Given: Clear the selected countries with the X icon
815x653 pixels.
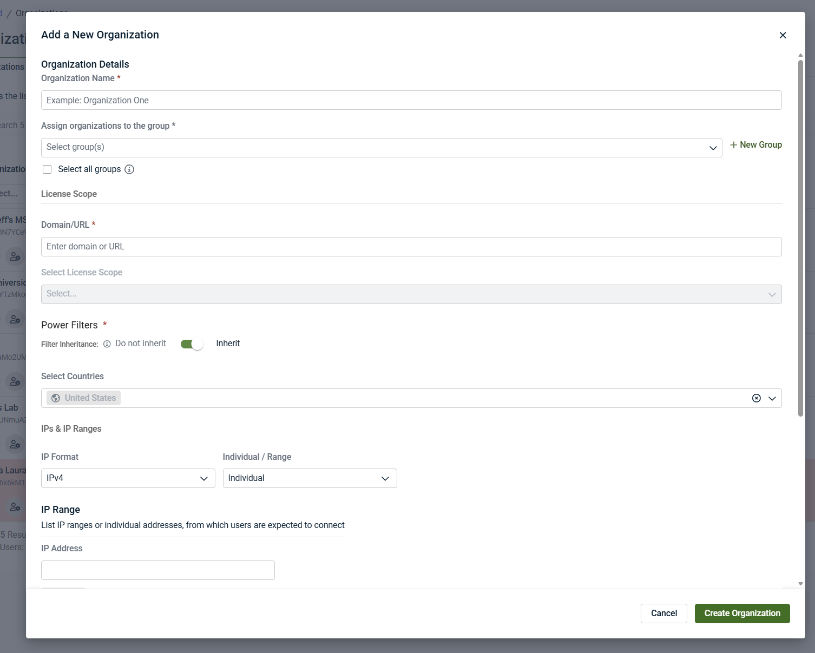Looking at the screenshot, I should pos(757,398).
